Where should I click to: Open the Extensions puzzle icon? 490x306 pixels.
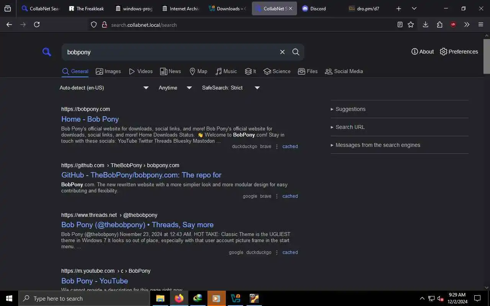tap(439, 24)
